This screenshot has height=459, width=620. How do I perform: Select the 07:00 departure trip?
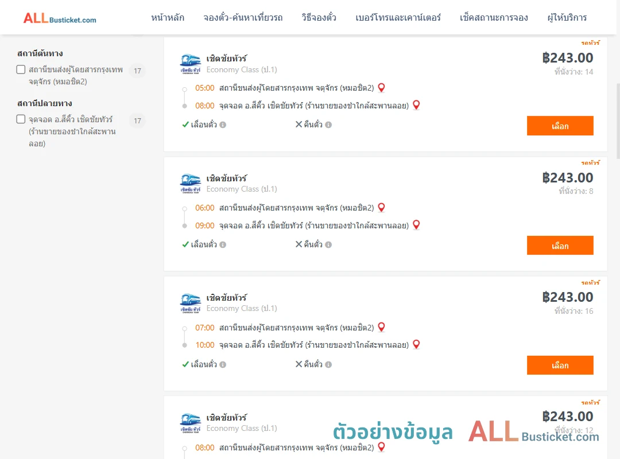(x=560, y=365)
